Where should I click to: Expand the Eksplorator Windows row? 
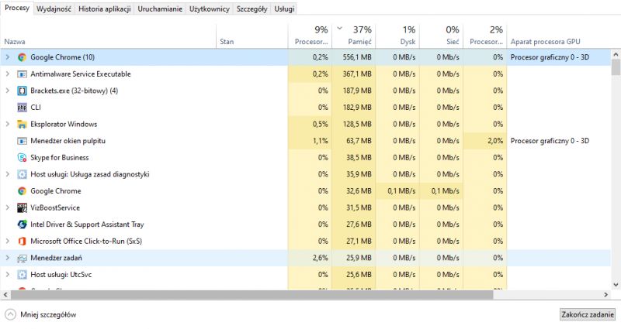click(8, 124)
